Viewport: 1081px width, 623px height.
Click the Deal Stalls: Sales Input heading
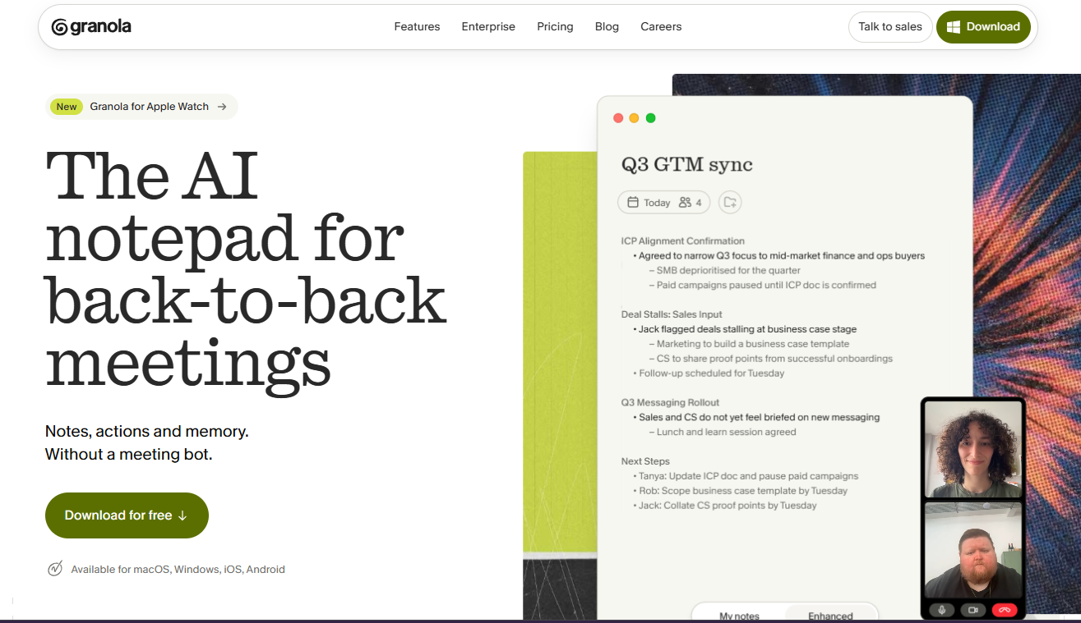[x=672, y=314]
